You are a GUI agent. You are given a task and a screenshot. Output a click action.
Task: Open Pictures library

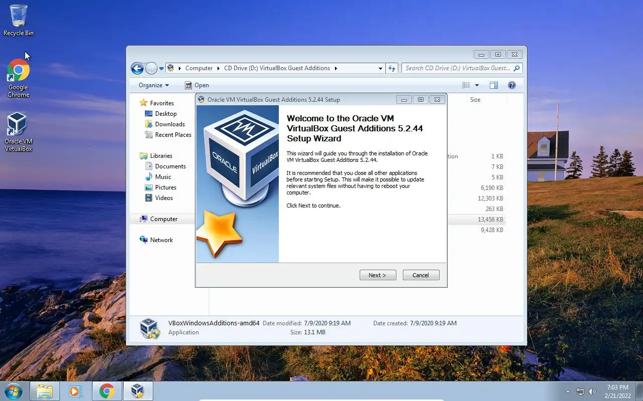[x=161, y=187]
